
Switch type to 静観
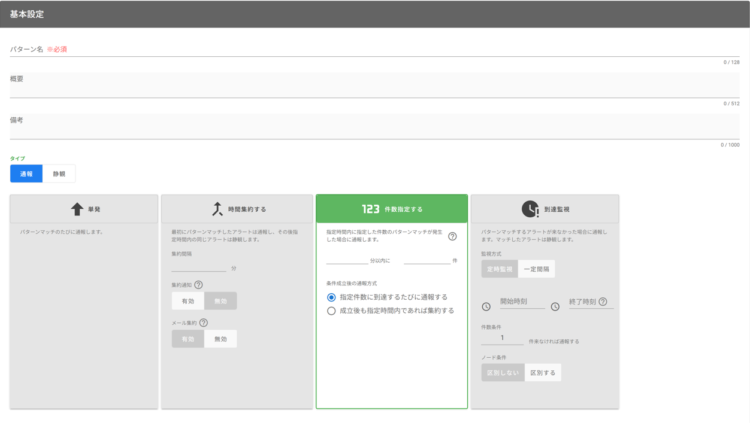[x=59, y=174]
